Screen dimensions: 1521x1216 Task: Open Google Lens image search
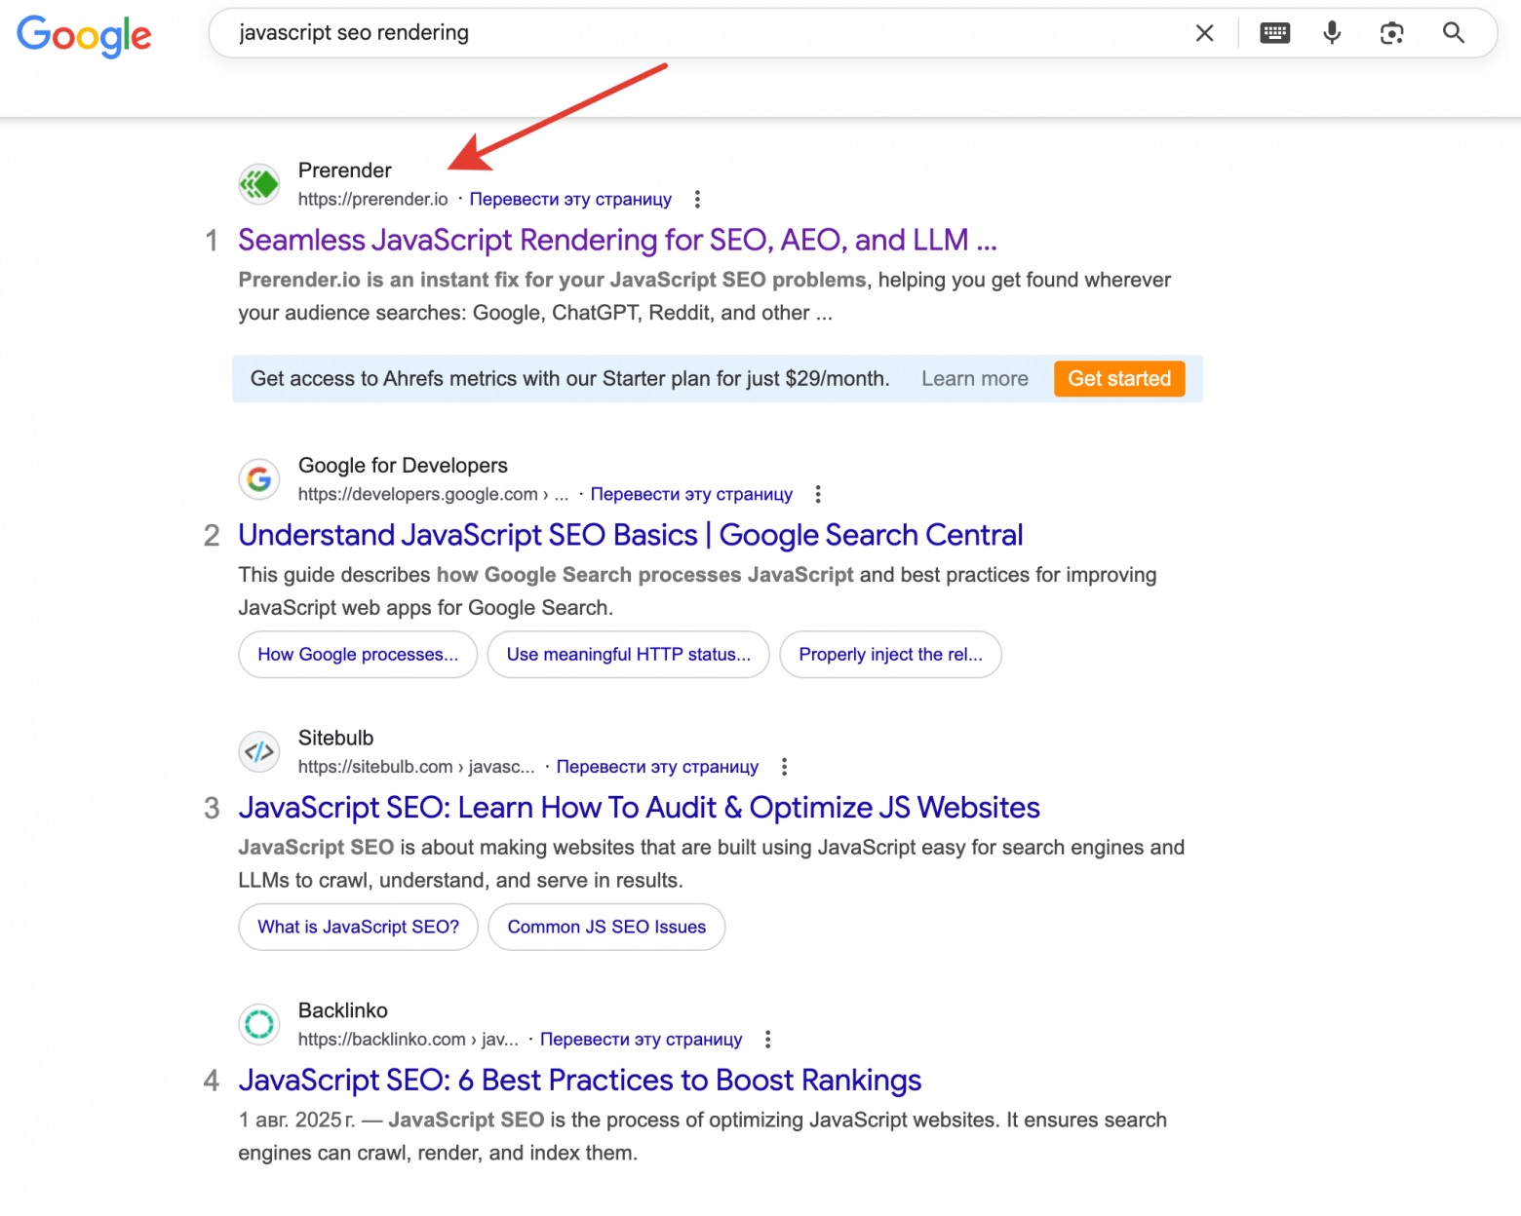tap(1392, 32)
